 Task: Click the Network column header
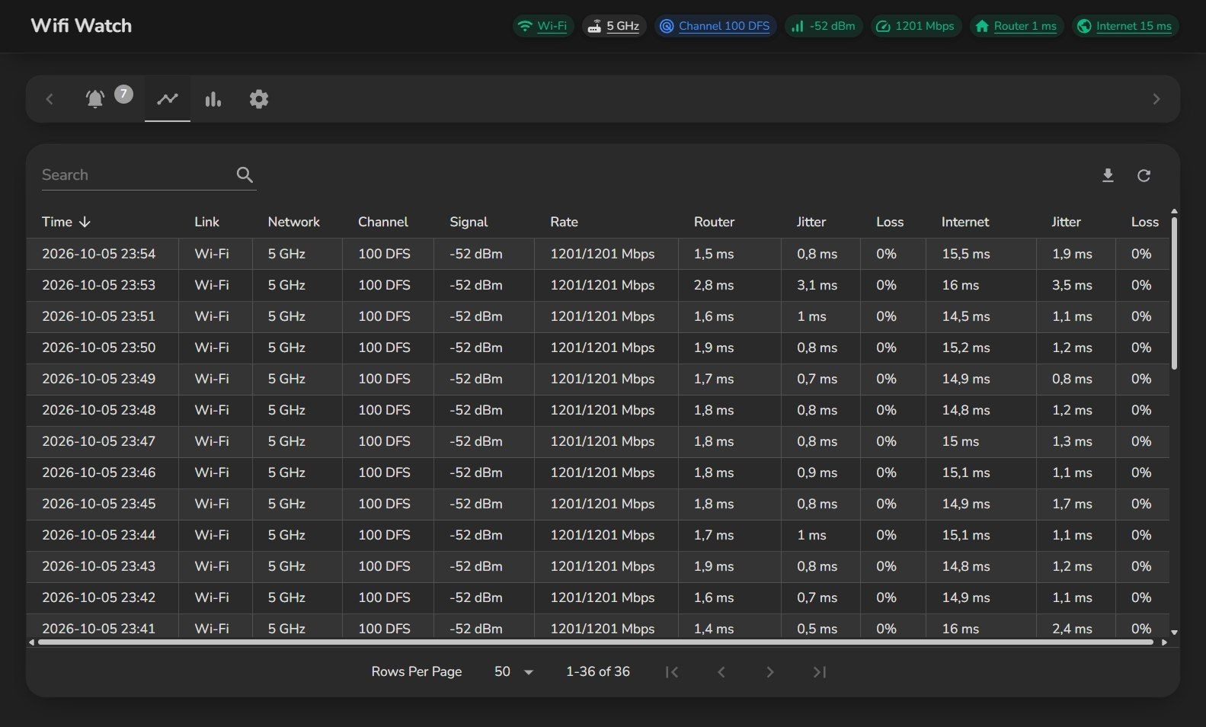pyautogui.click(x=293, y=222)
